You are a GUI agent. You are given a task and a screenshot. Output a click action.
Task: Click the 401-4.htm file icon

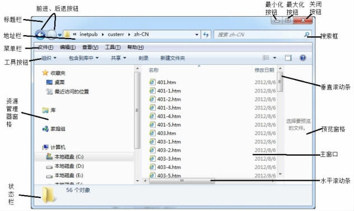pos(152,116)
